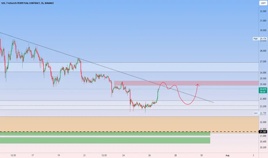Click the 12:30 label between 21 and 24
The image size is (268, 158).
104,155
